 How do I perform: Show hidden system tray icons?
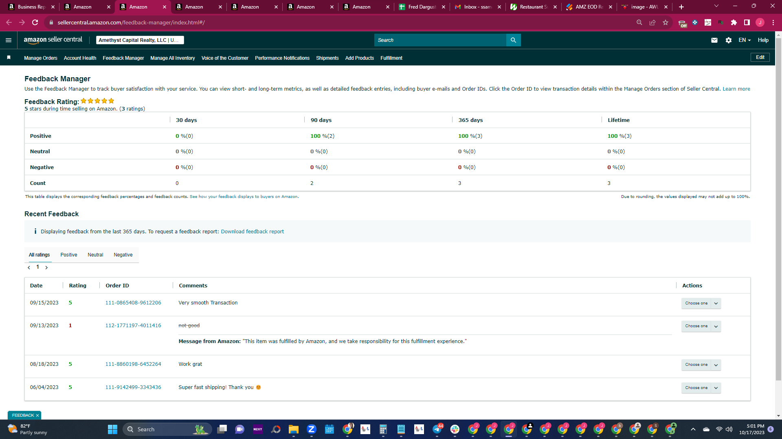pyautogui.click(x=693, y=429)
